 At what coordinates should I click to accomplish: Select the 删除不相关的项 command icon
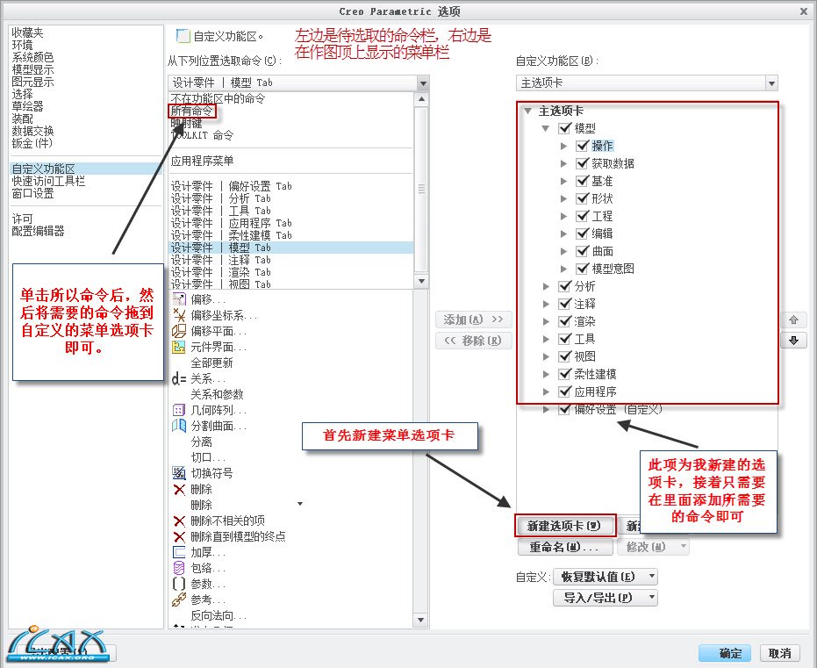point(179,521)
